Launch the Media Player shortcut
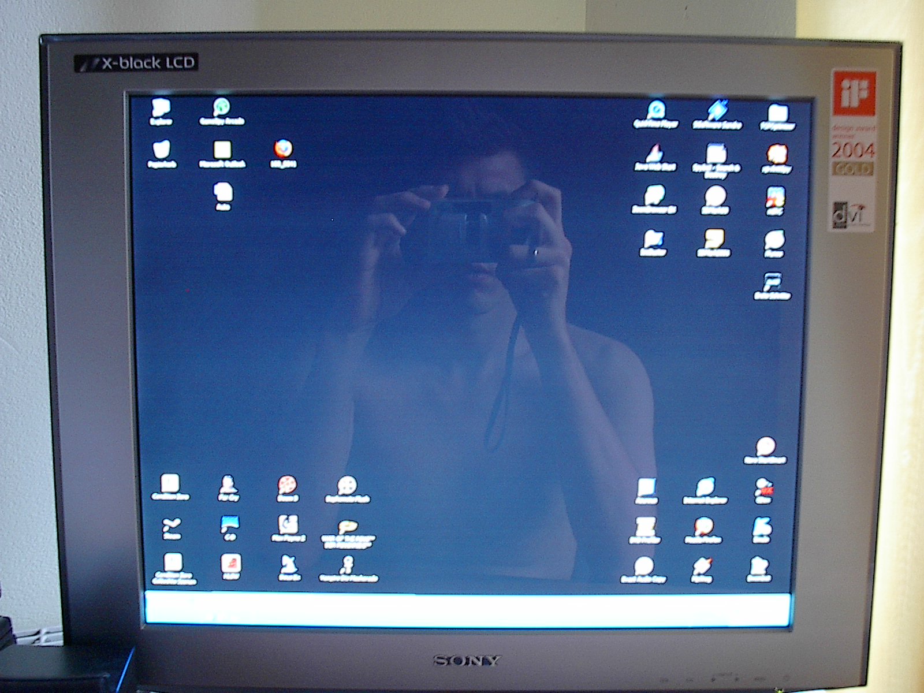The width and height of the screenshot is (924, 693). [x=703, y=528]
